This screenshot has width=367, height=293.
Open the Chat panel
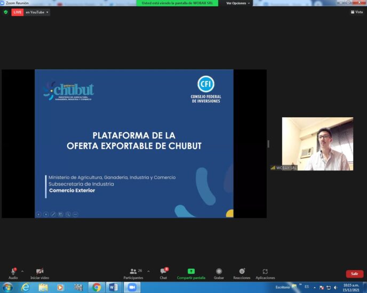pyautogui.click(x=163, y=272)
